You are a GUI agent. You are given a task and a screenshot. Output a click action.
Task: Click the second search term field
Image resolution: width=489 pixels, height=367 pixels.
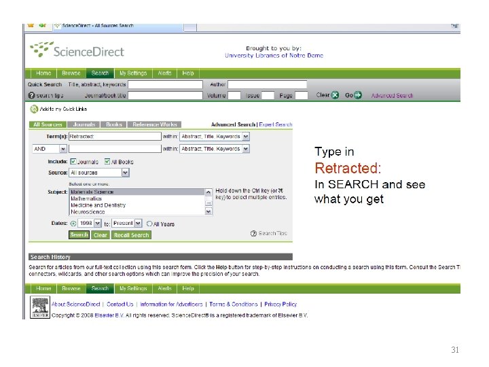click(115, 149)
